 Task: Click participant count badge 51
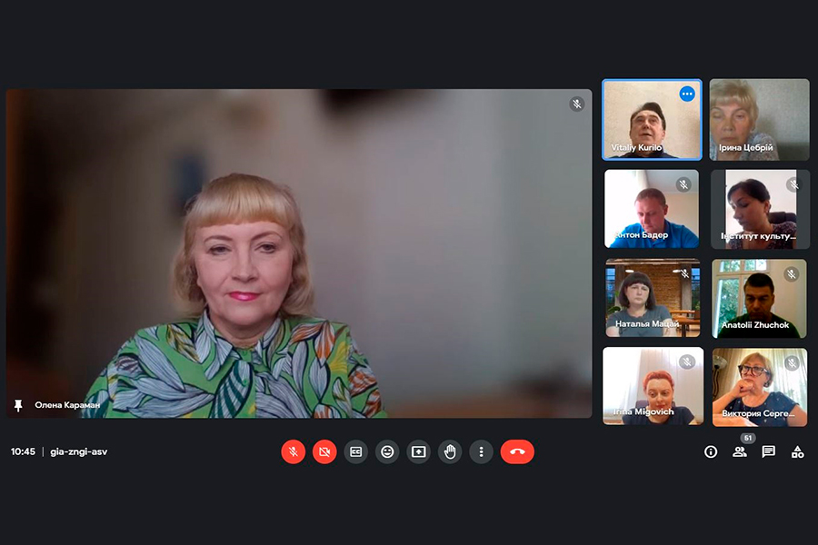(748, 438)
